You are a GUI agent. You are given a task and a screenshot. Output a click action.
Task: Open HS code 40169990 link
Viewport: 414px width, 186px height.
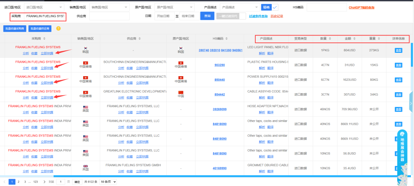[220, 168]
